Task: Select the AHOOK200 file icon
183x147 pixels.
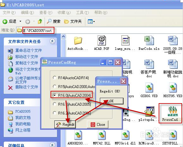Action: tap(78, 135)
